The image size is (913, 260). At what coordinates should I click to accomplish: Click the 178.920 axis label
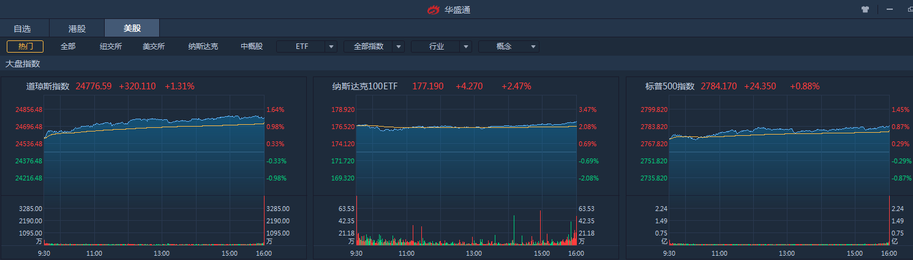tap(343, 110)
